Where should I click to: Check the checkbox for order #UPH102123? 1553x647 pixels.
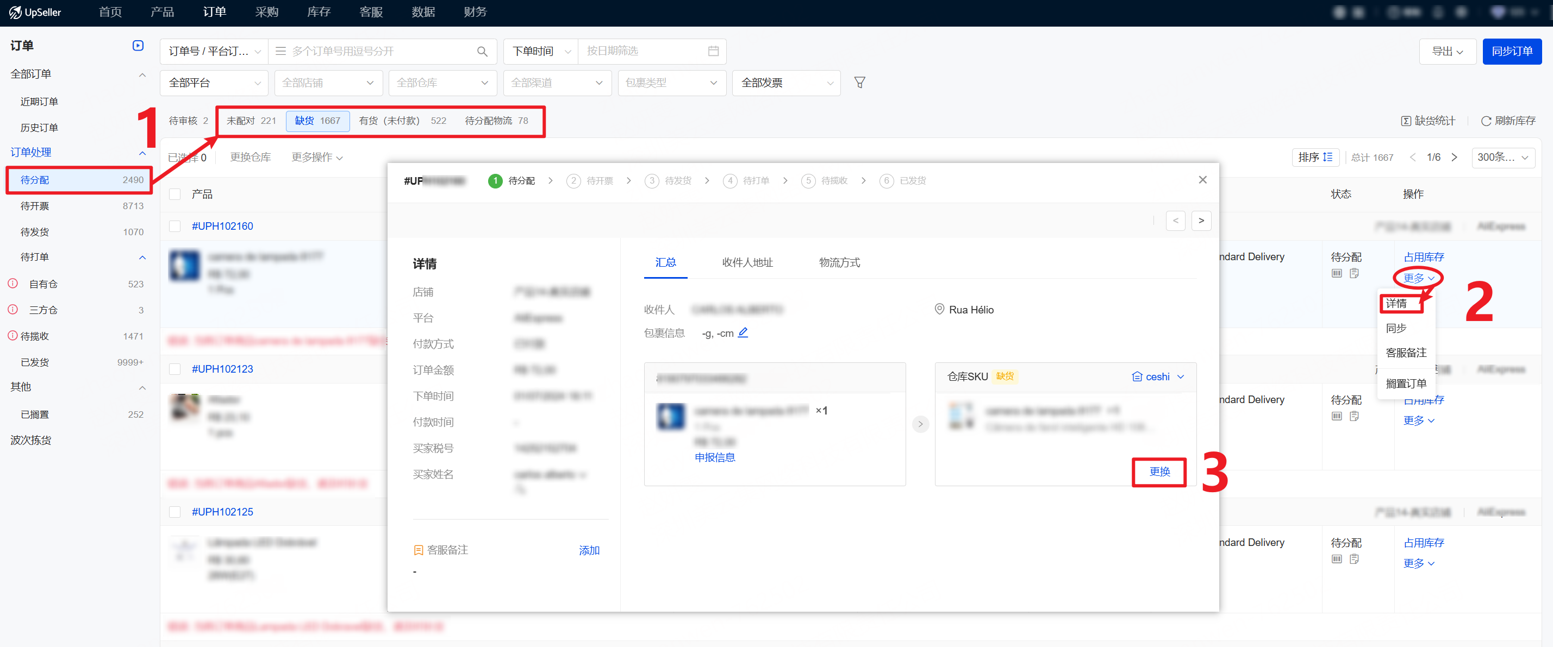pos(175,369)
